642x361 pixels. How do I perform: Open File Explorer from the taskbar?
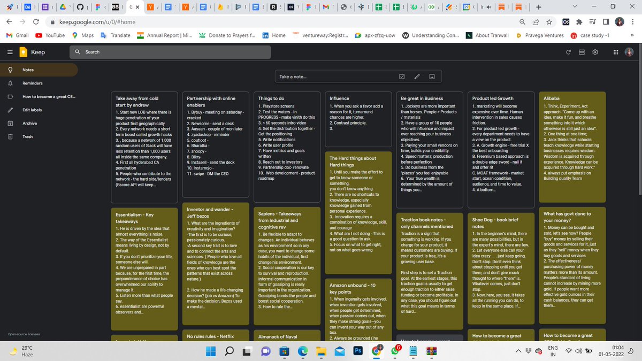[x=321, y=351]
